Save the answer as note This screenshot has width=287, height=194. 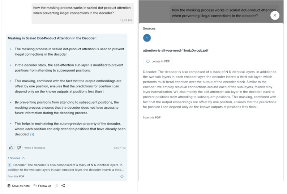18,186
